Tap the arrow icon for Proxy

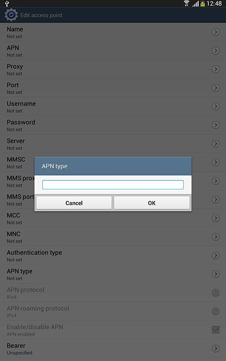tap(216, 69)
